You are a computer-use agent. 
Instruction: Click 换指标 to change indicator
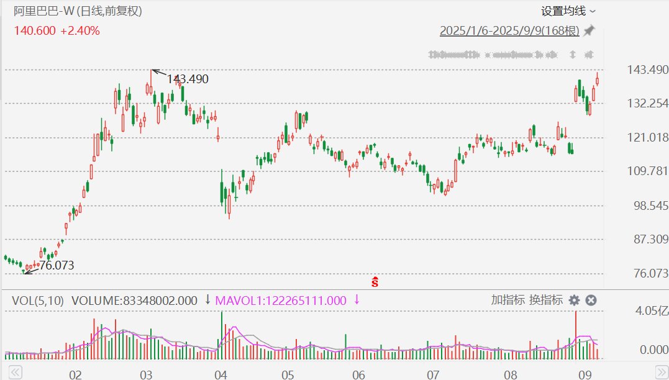click(x=545, y=300)
